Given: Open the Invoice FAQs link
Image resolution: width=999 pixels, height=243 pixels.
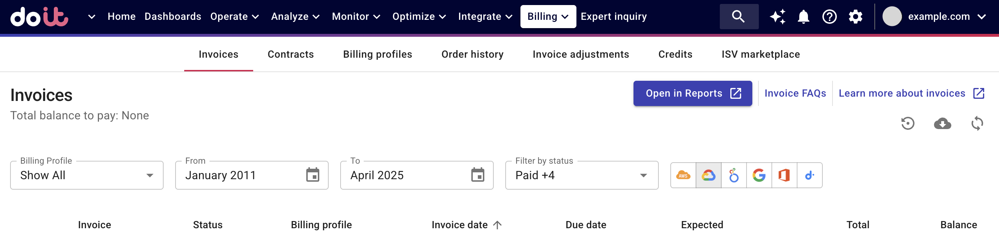Looking at the screenshot, I should point(795,93).
